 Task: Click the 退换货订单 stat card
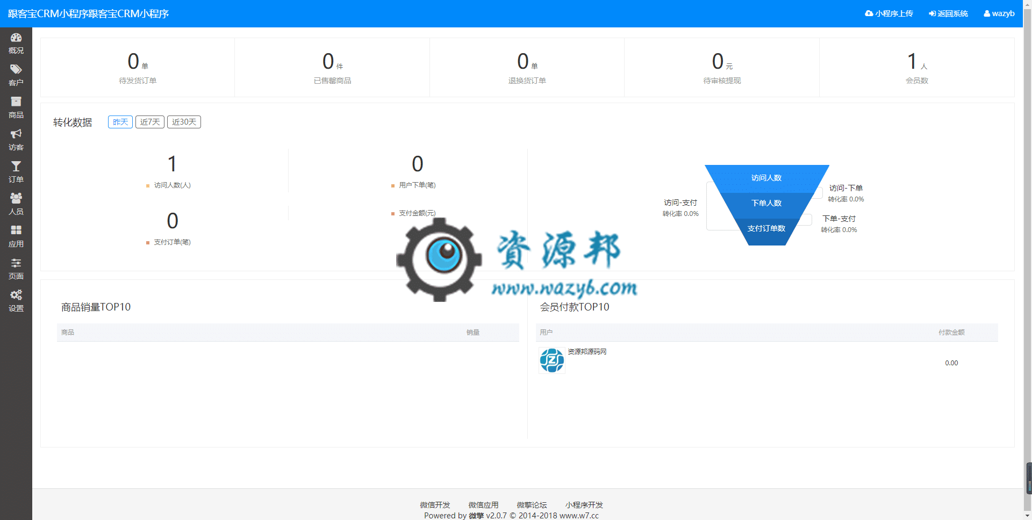tap(527, 67)
